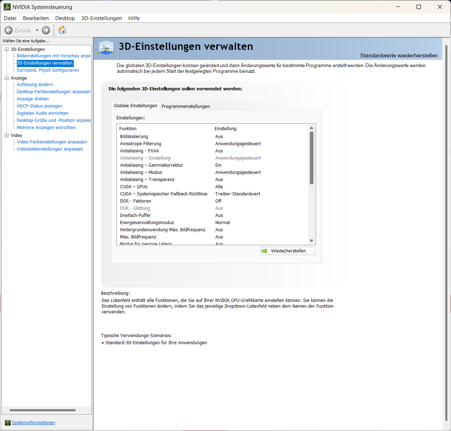This screenshot has height=431, width=451.
Task: Open Video-Farbeinstellungen anpassen
Action: tap(52, 142)
